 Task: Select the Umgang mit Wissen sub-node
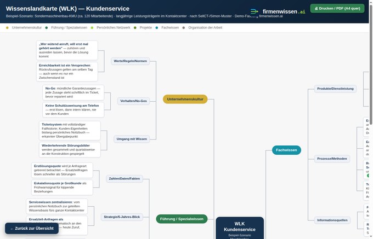click(132, 139)
